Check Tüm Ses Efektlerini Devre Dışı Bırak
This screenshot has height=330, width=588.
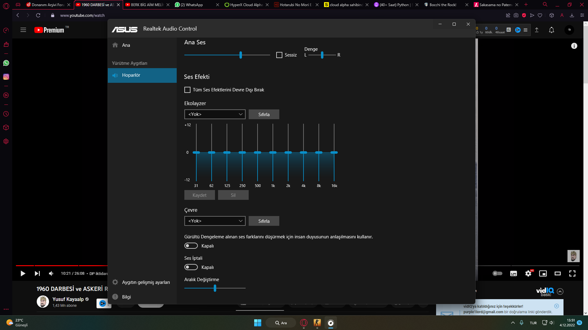click(187, 90)
